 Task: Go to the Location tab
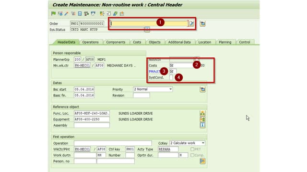(205, 42)
